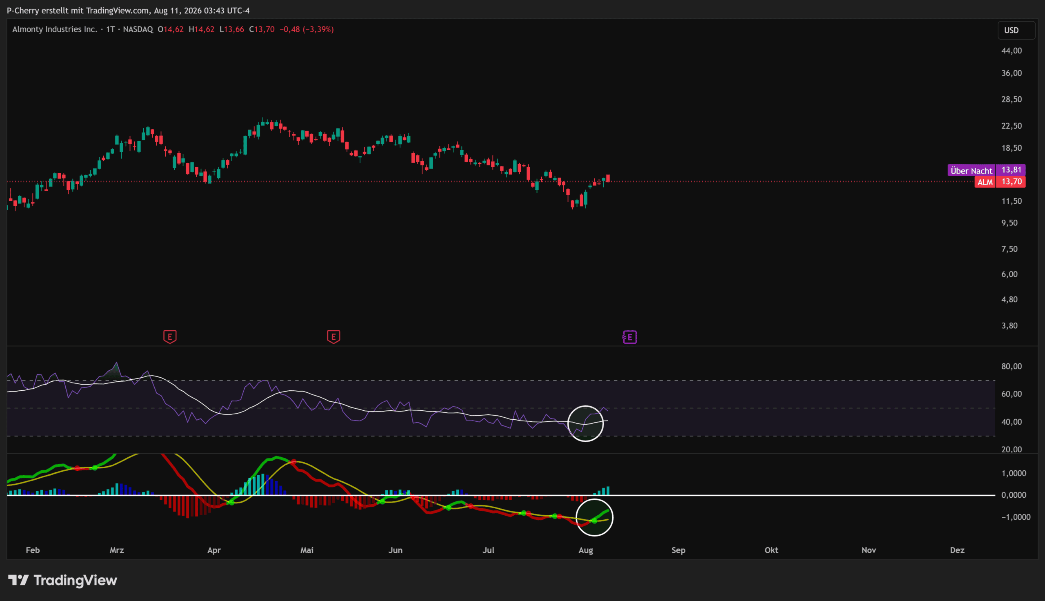This screenshot has height=601, width=1045.
Task: Click "80,00" on the RSI scale
Action: (1012, 367)
